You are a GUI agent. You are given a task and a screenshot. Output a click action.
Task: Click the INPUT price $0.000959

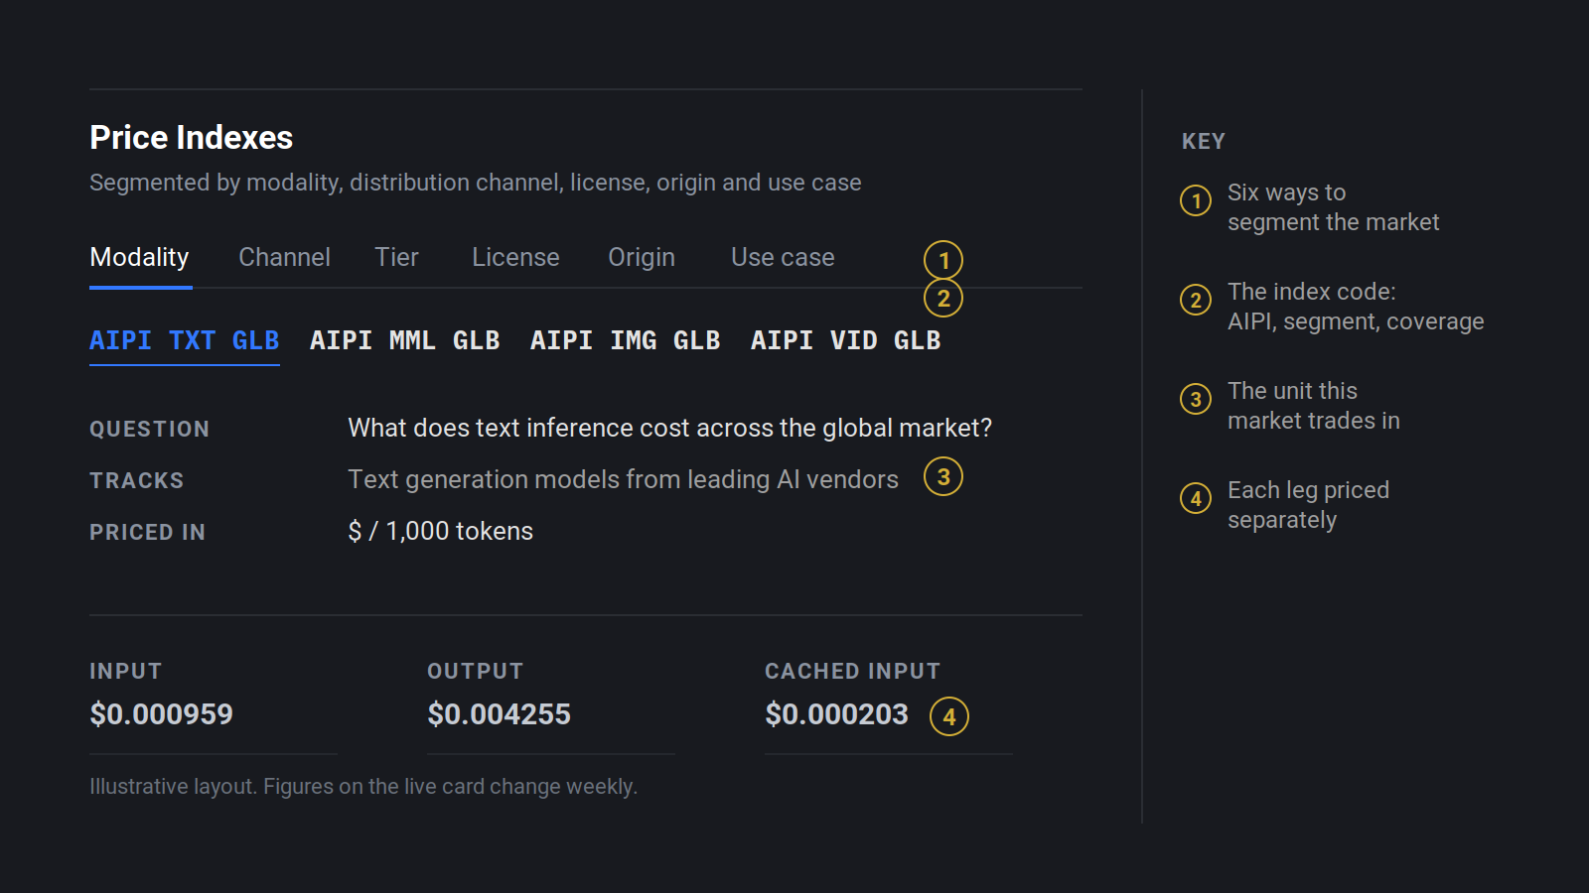[x=161, y=714]
